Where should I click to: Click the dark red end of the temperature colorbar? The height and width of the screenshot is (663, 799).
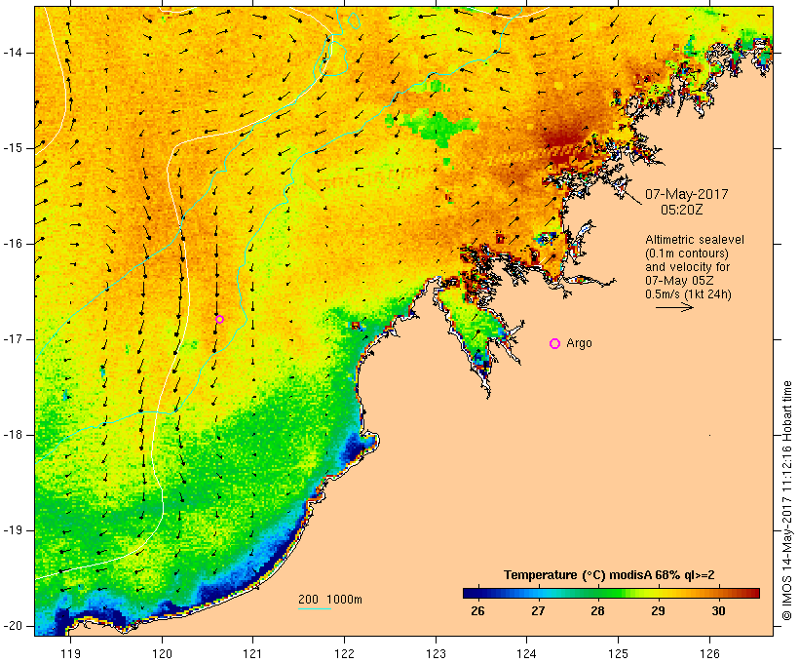753,593
